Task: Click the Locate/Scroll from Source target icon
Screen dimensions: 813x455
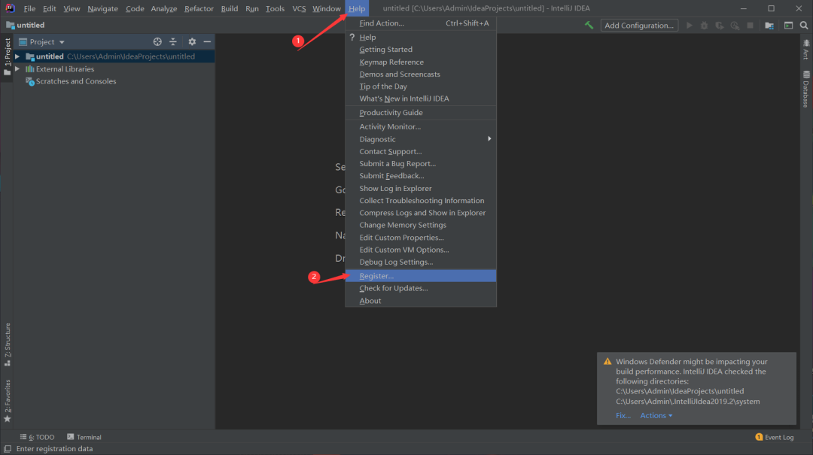Action: [157, 41]
